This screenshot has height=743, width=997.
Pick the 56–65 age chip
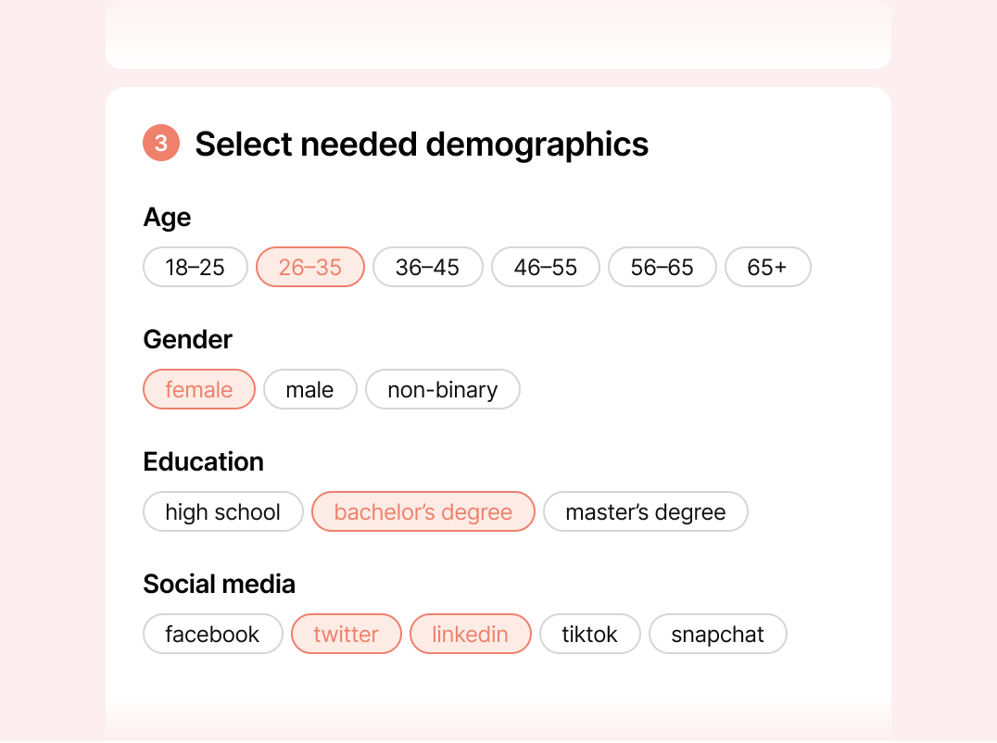click(663, 267)
